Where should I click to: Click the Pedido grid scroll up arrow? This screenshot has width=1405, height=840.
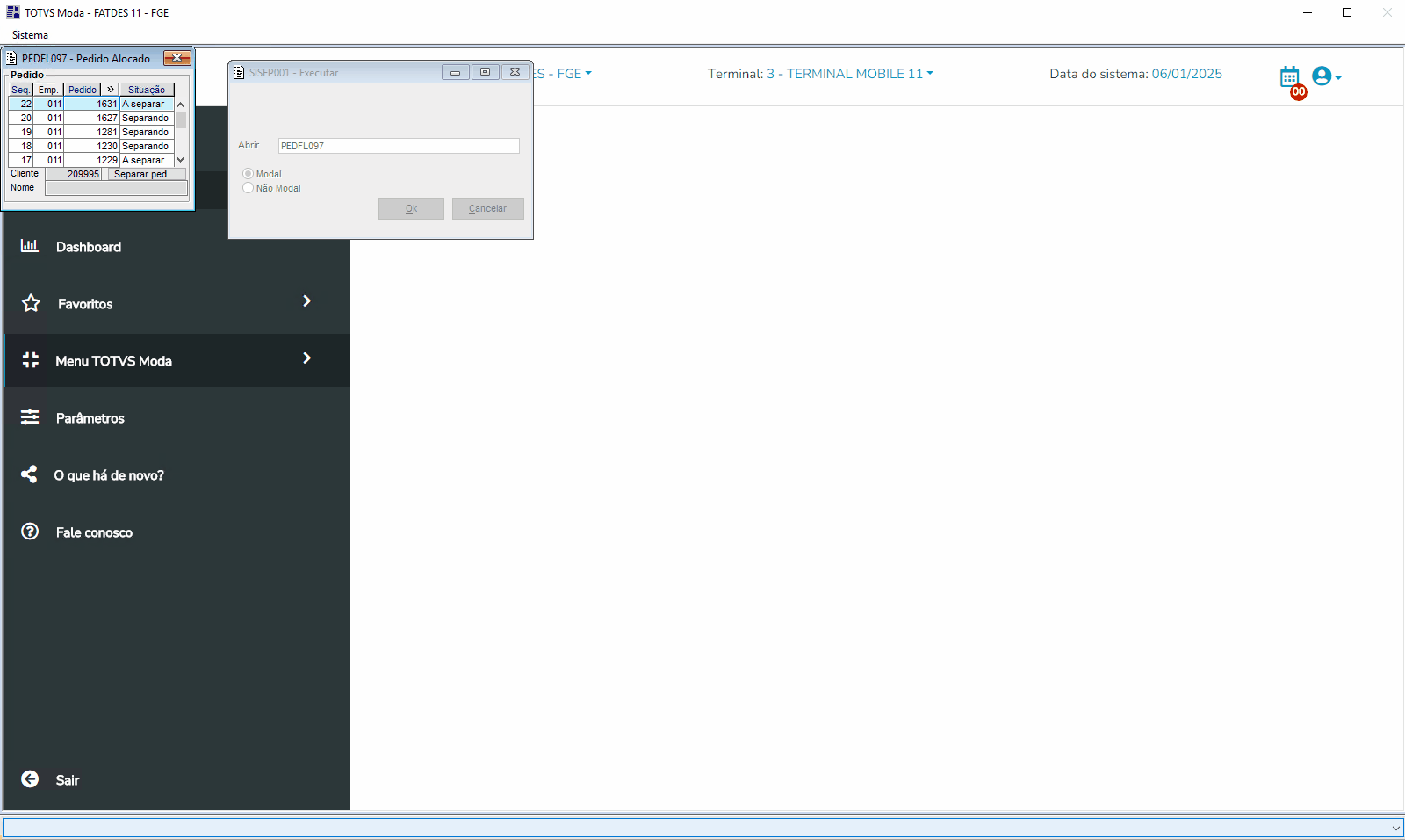(x=181, y=104)
